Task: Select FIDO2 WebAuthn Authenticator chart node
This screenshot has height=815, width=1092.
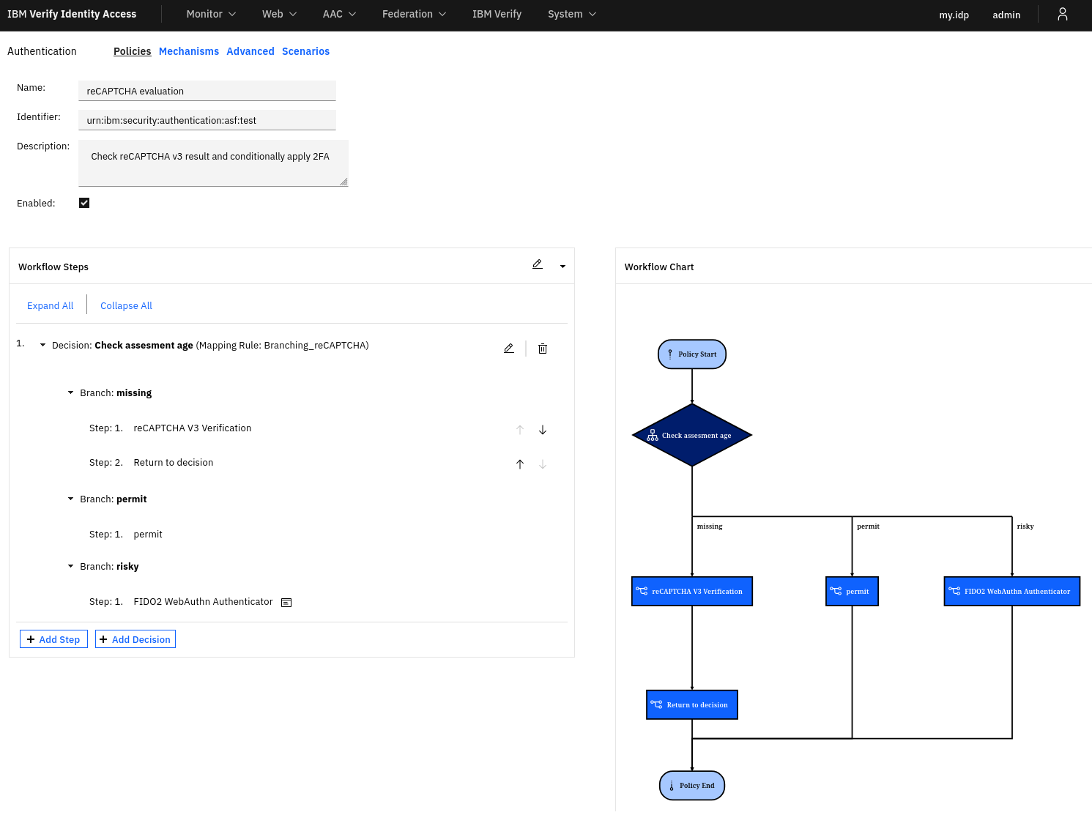Action: click(x=1012, y=591)
